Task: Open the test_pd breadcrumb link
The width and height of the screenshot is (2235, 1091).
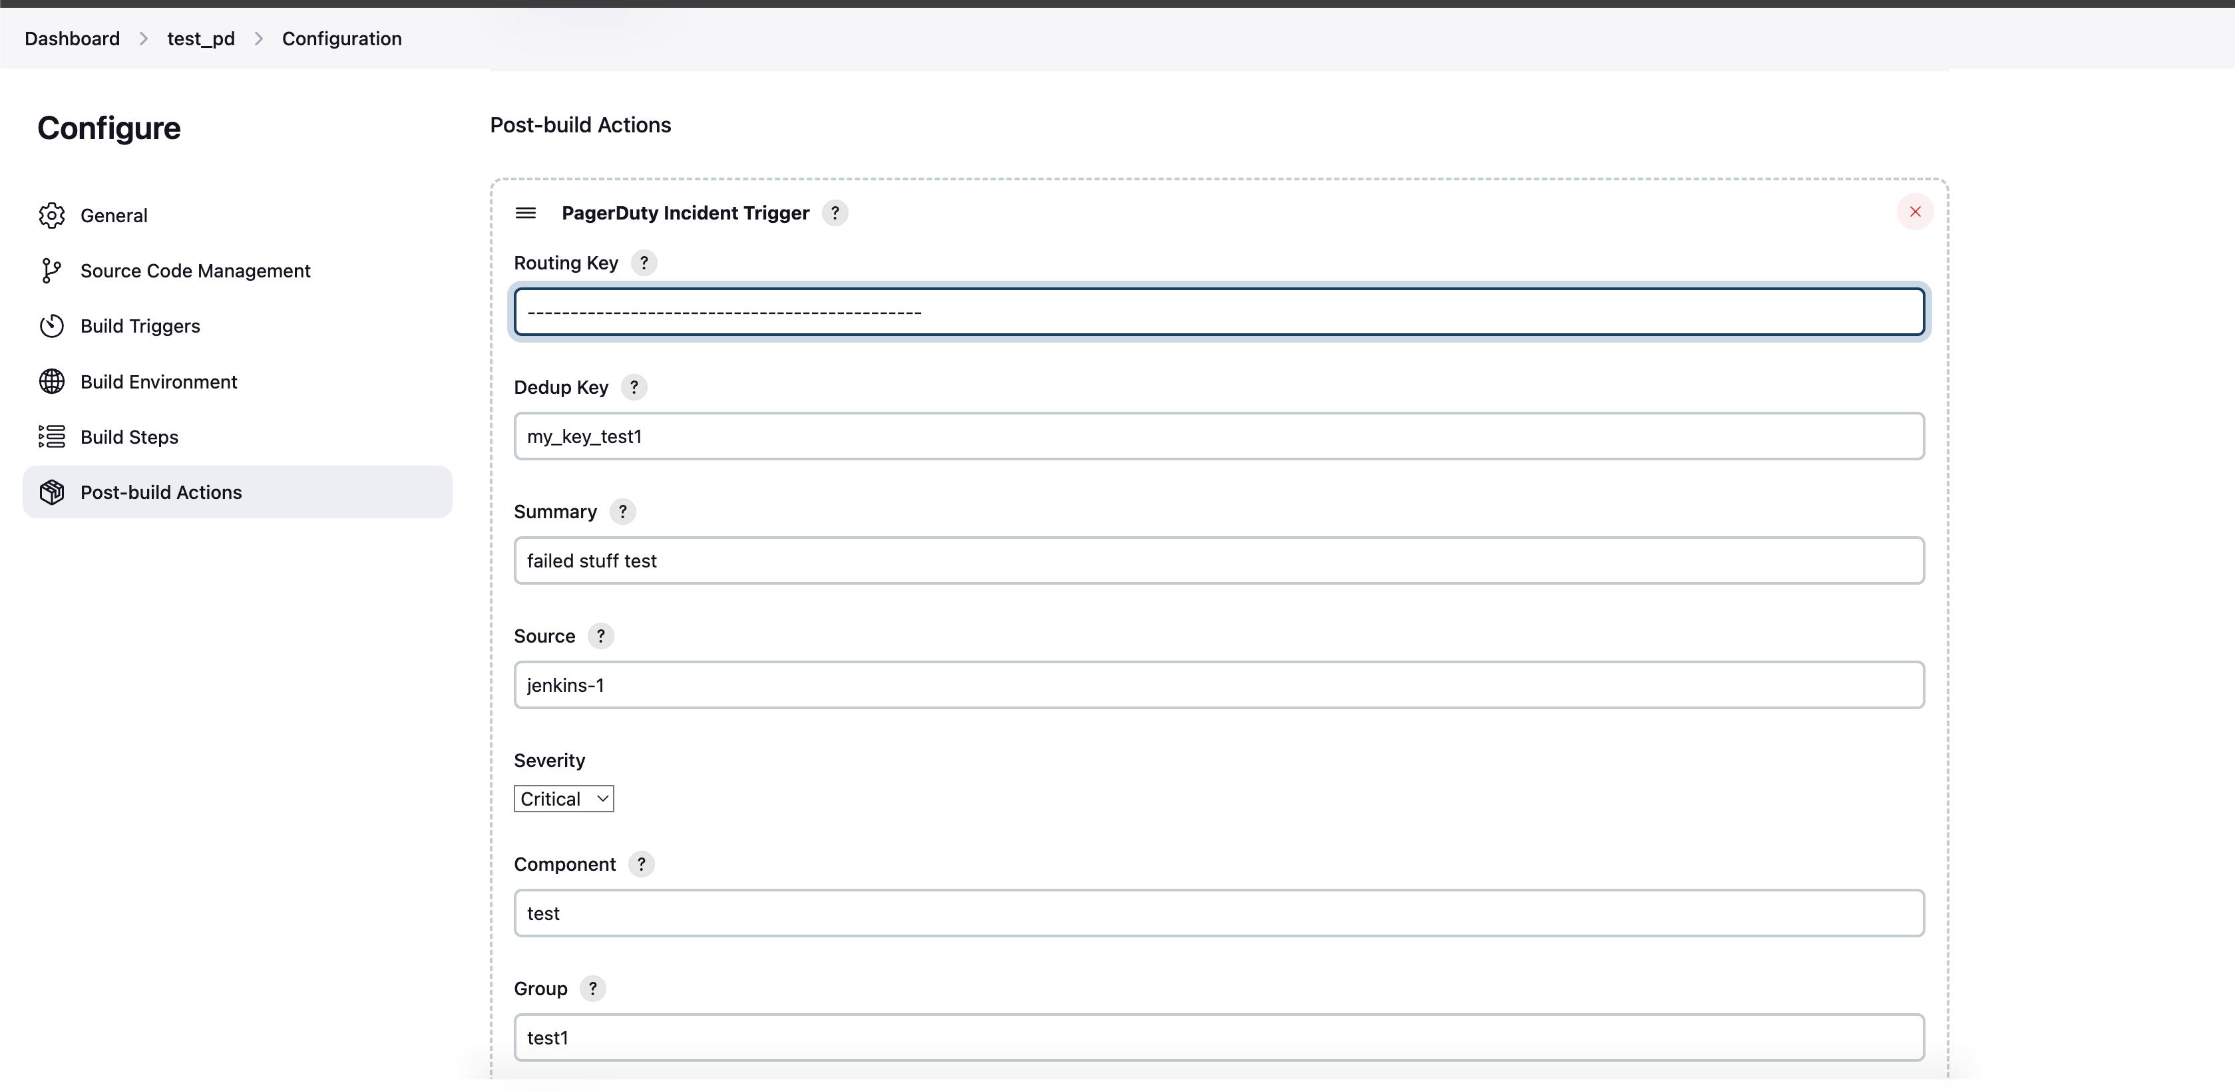Action: coord(201,38)
